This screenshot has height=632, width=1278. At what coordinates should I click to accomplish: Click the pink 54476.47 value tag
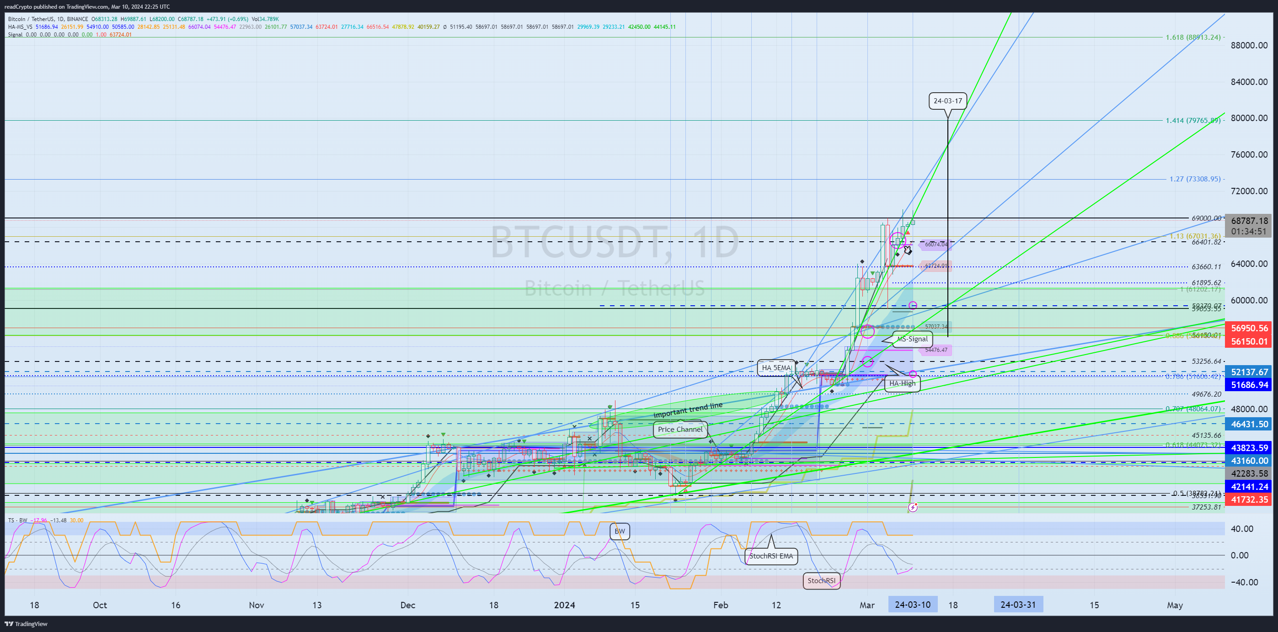[935, 350]
